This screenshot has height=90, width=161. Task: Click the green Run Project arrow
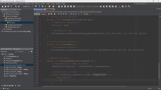coord(46,6)
